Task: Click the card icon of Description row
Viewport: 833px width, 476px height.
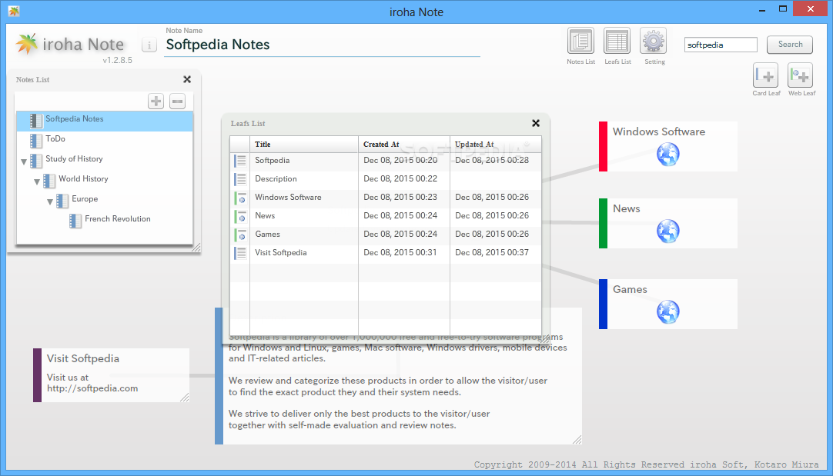Action: pyautogui.click(x=240, y=179)
